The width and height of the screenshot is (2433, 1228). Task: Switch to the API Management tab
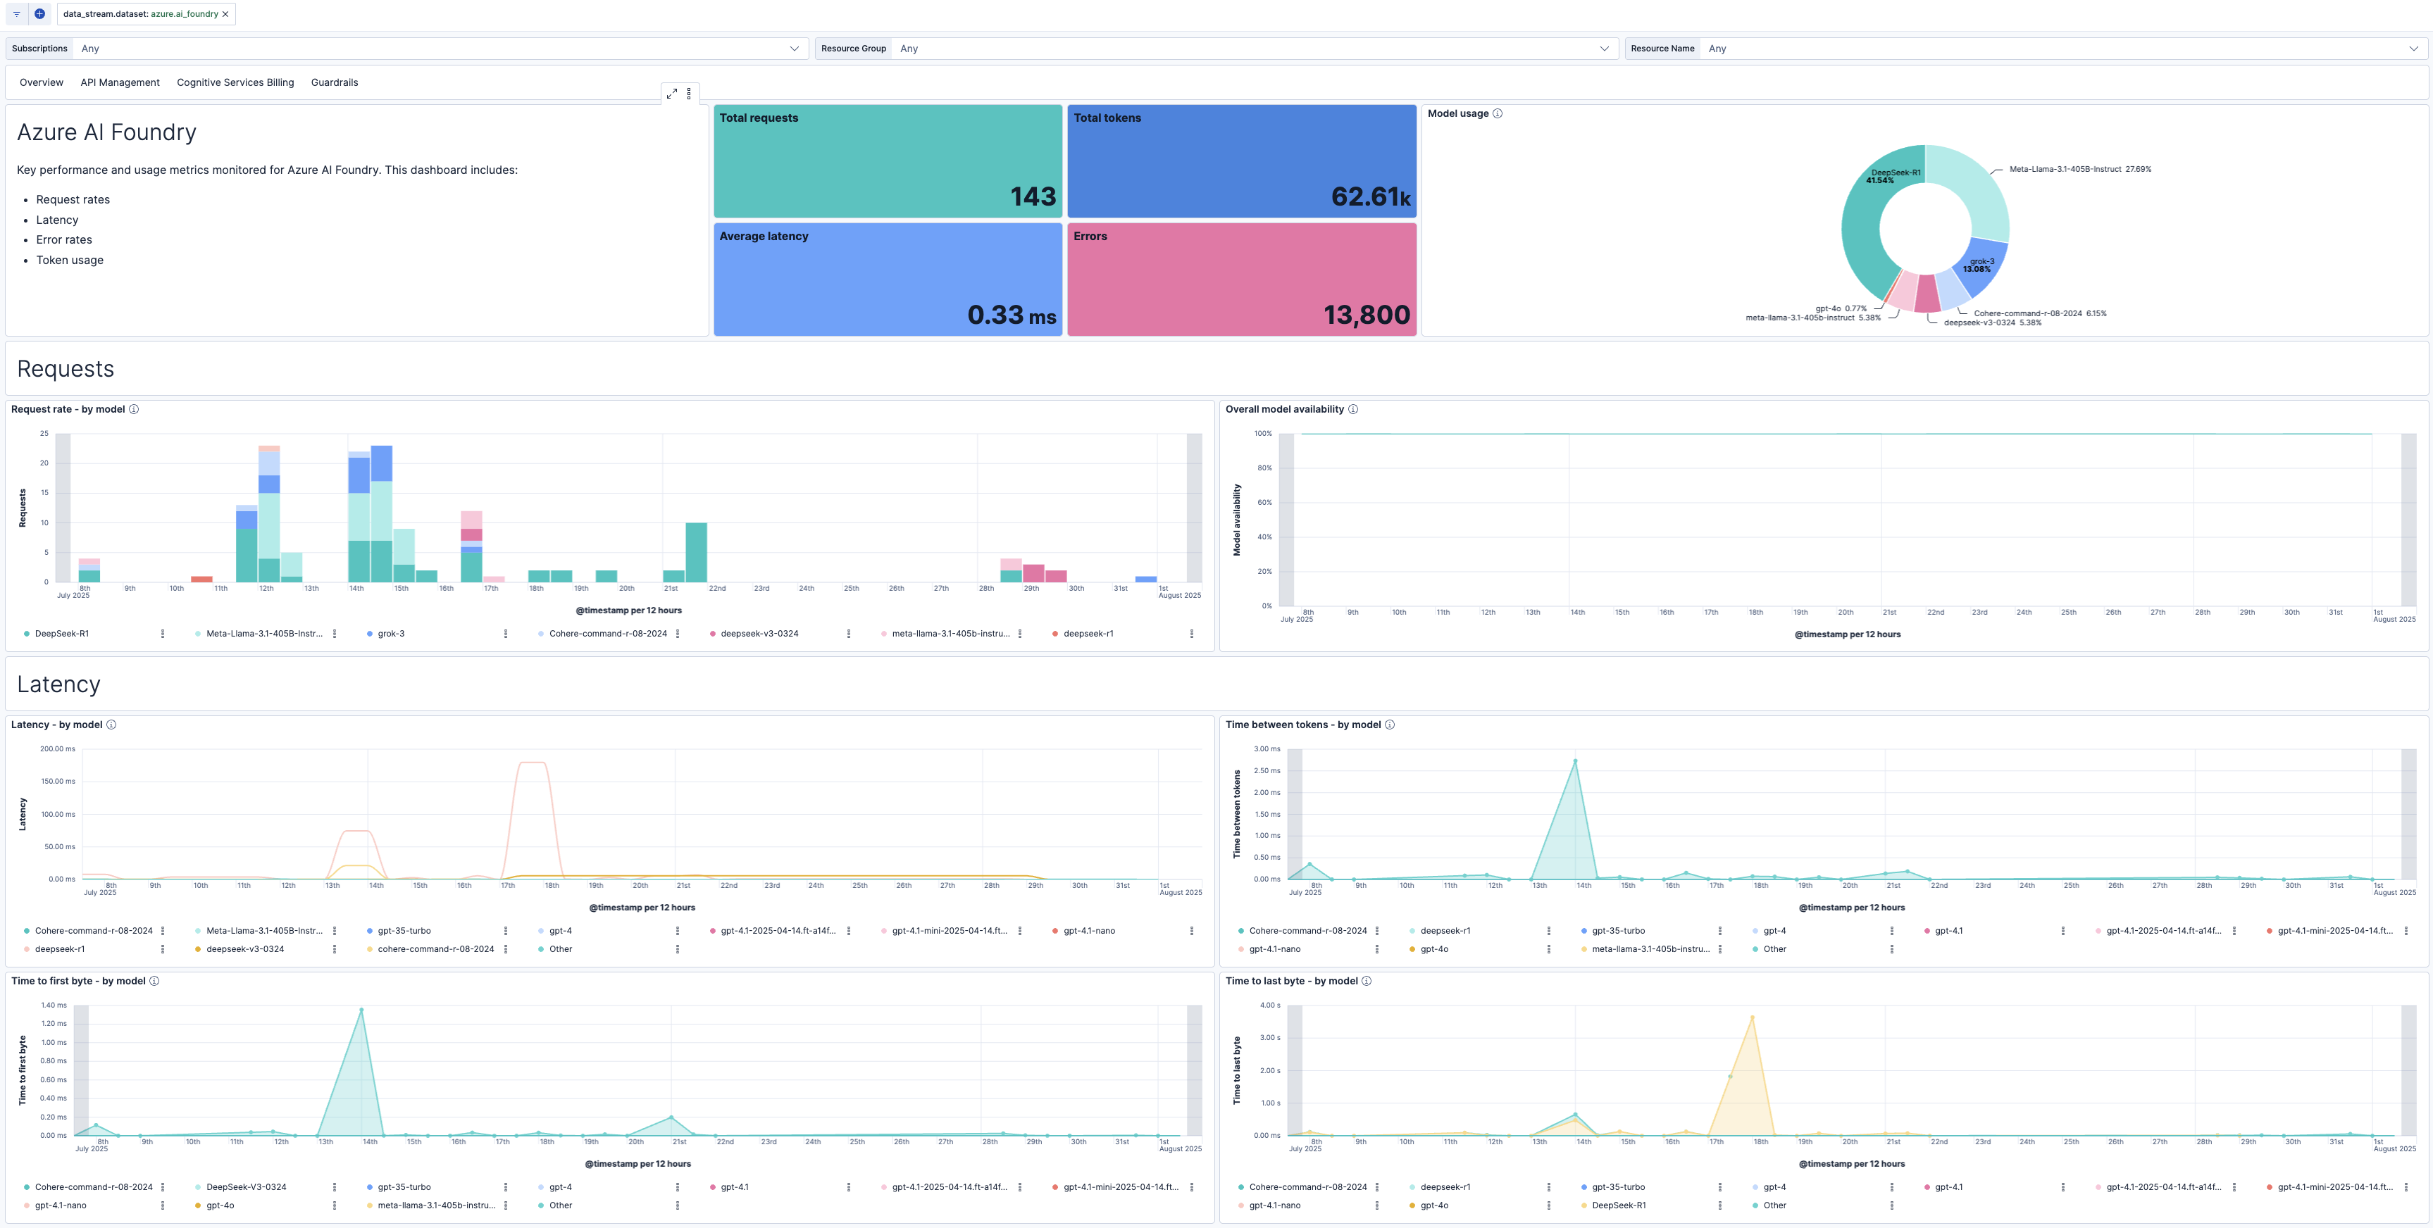[x=119, y=82]
